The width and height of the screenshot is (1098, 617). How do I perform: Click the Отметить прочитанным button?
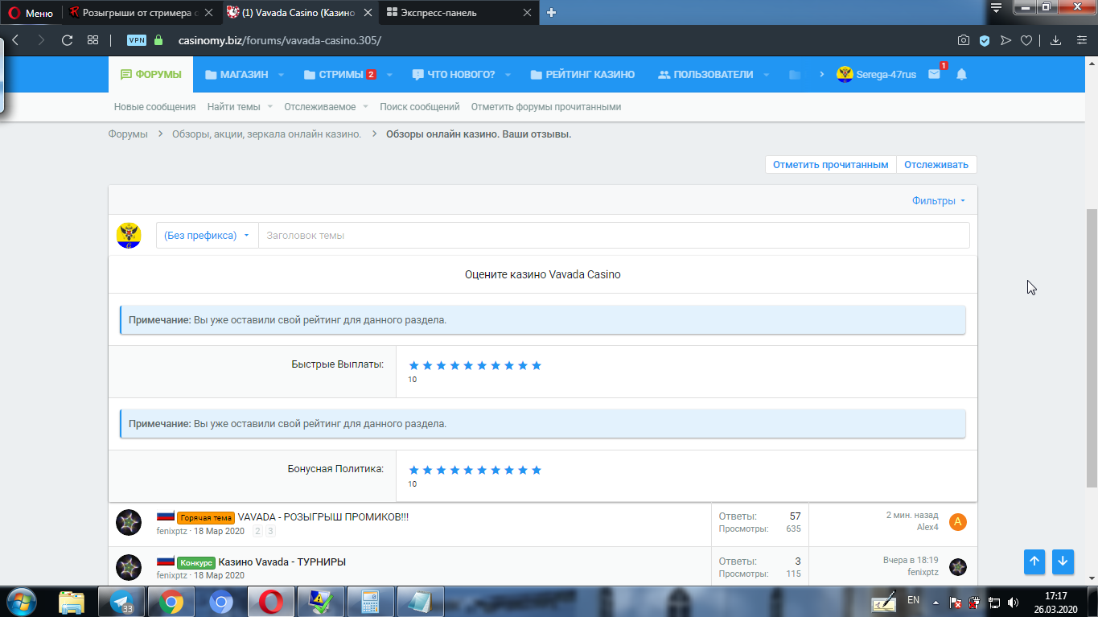coord(831,164)
